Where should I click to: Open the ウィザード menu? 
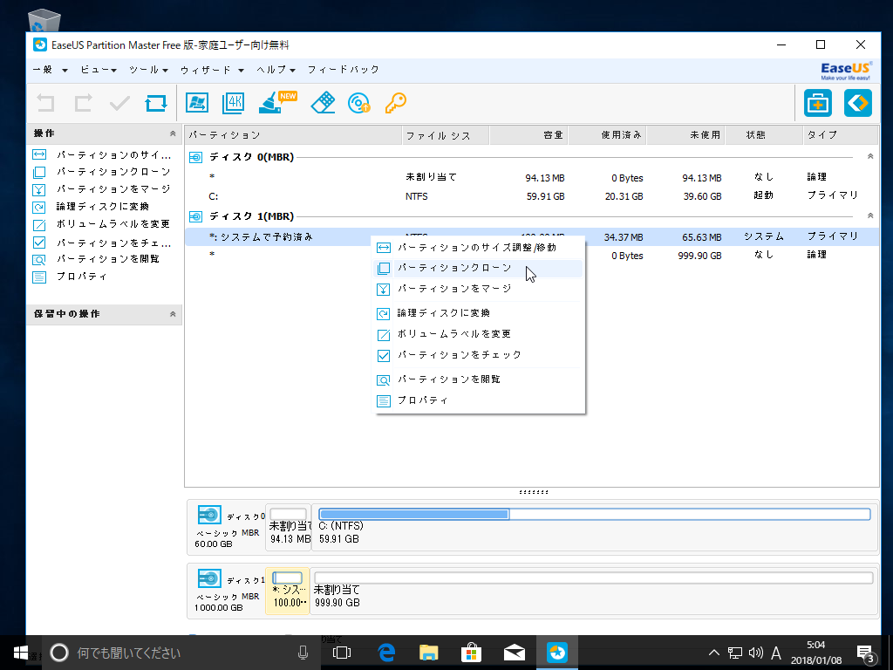[x=212, y=70]
